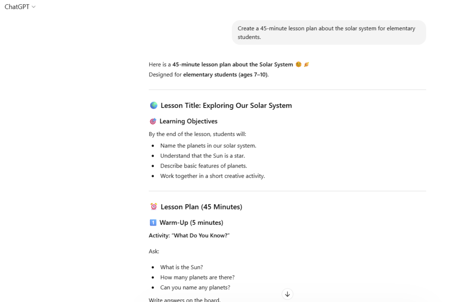The height and width of the screenshot is (302, 450).
Task: Select the 'Learning Objectives' heading text
Action: (188, 121)
